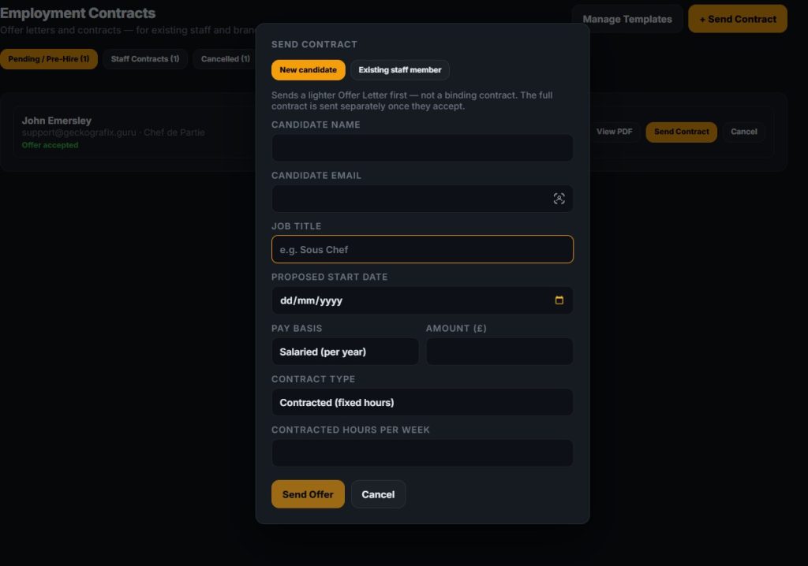The image size is (808, 566).
Task: Click the contact autofill icon in Candidate Email
Action: coord(559,199)
